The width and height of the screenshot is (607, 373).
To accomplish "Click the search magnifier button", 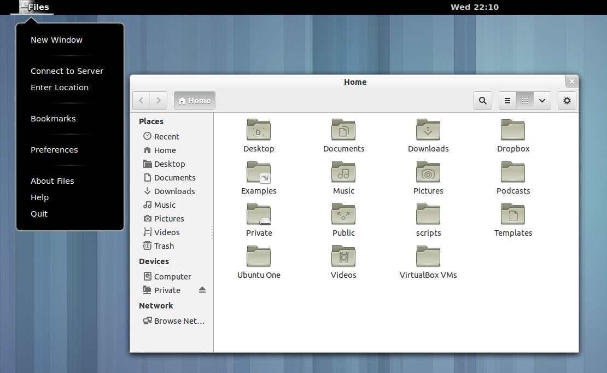I will pos(483,101).
